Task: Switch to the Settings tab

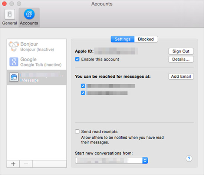Action: tap(122, 39)
